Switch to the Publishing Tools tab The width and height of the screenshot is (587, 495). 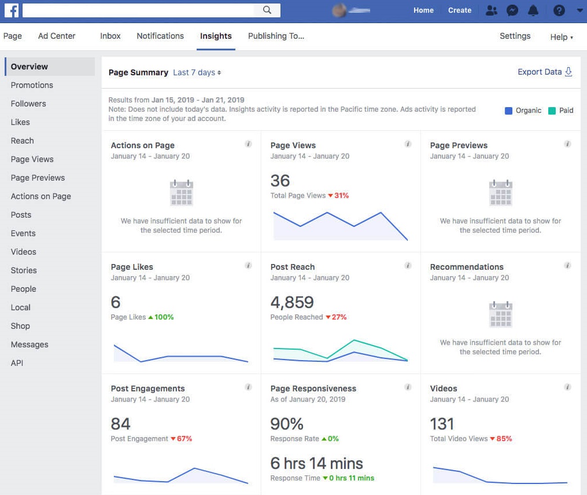pos(276,36)
